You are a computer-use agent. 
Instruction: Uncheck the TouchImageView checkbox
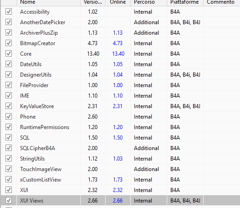point(9,169)
